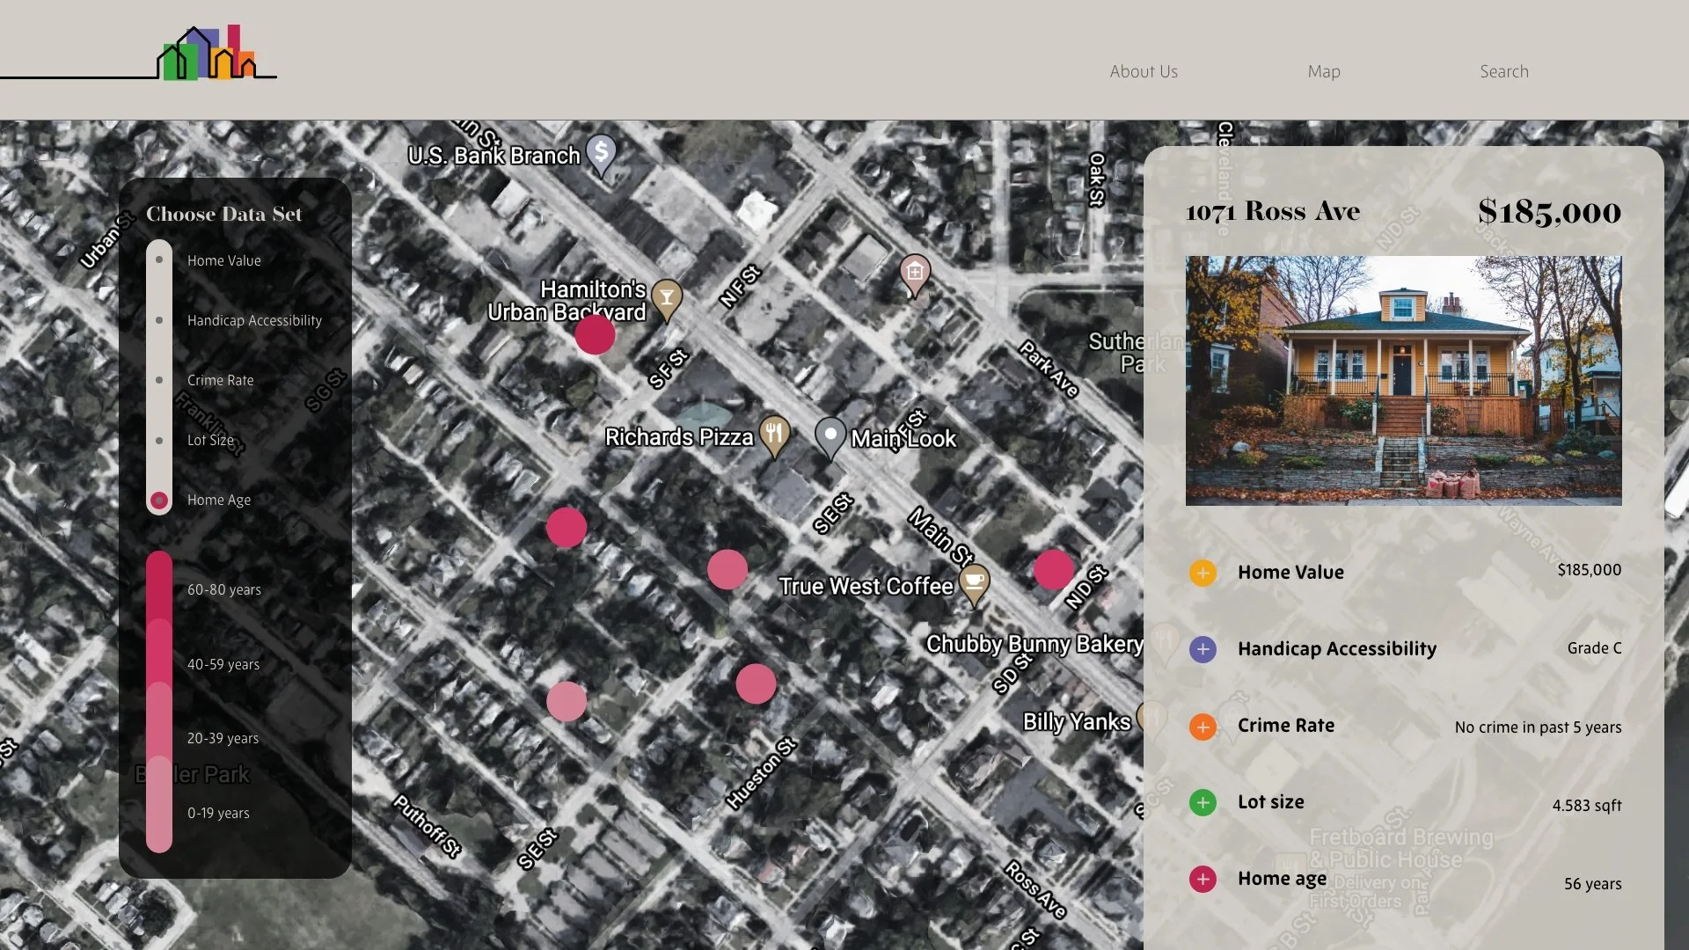Screen dimensions: 1689x950
Task: Click the 40-59 years legend label
Action: 223,664
